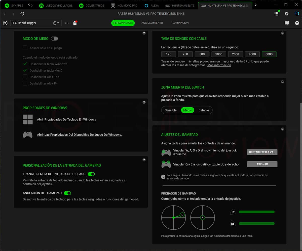Refresh the device page
Viewport: 302px width, 251px height.
coord(22,14)
